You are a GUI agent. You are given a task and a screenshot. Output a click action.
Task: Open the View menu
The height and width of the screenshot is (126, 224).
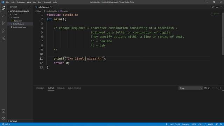[29, 2]
